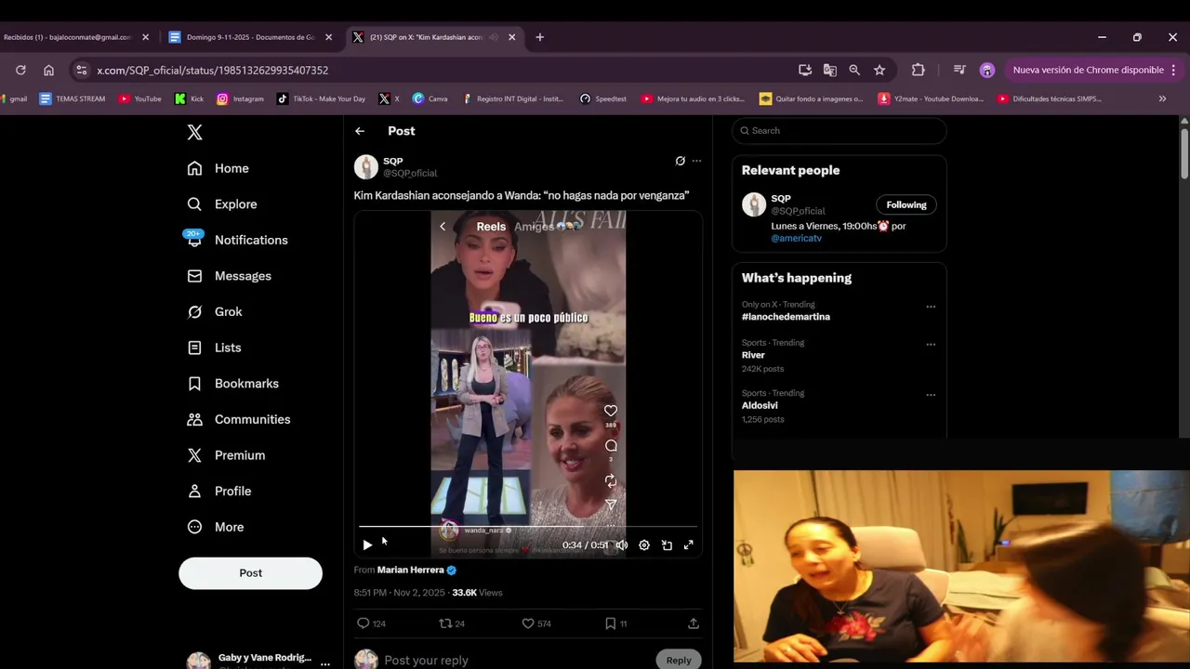
Task: Repost this post with 24 reposts
Action: (x=452, y=623)
